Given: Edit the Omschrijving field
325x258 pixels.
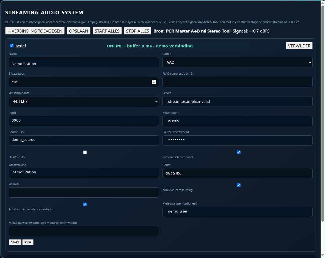Looking at the screenshot, I should [84, 173].
